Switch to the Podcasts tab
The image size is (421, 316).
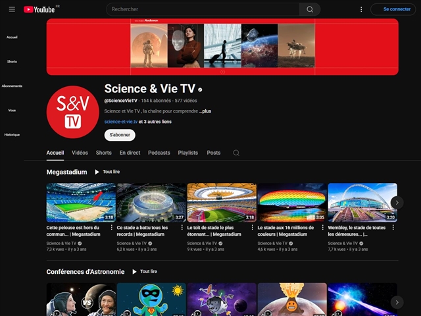tap(159, 153)
